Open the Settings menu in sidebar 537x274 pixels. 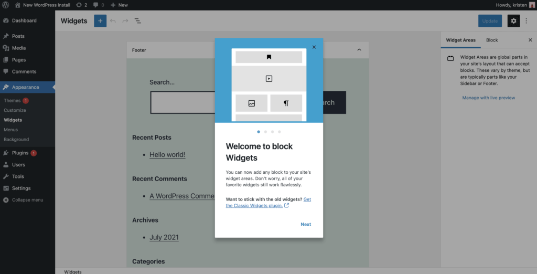pos(27,188)
